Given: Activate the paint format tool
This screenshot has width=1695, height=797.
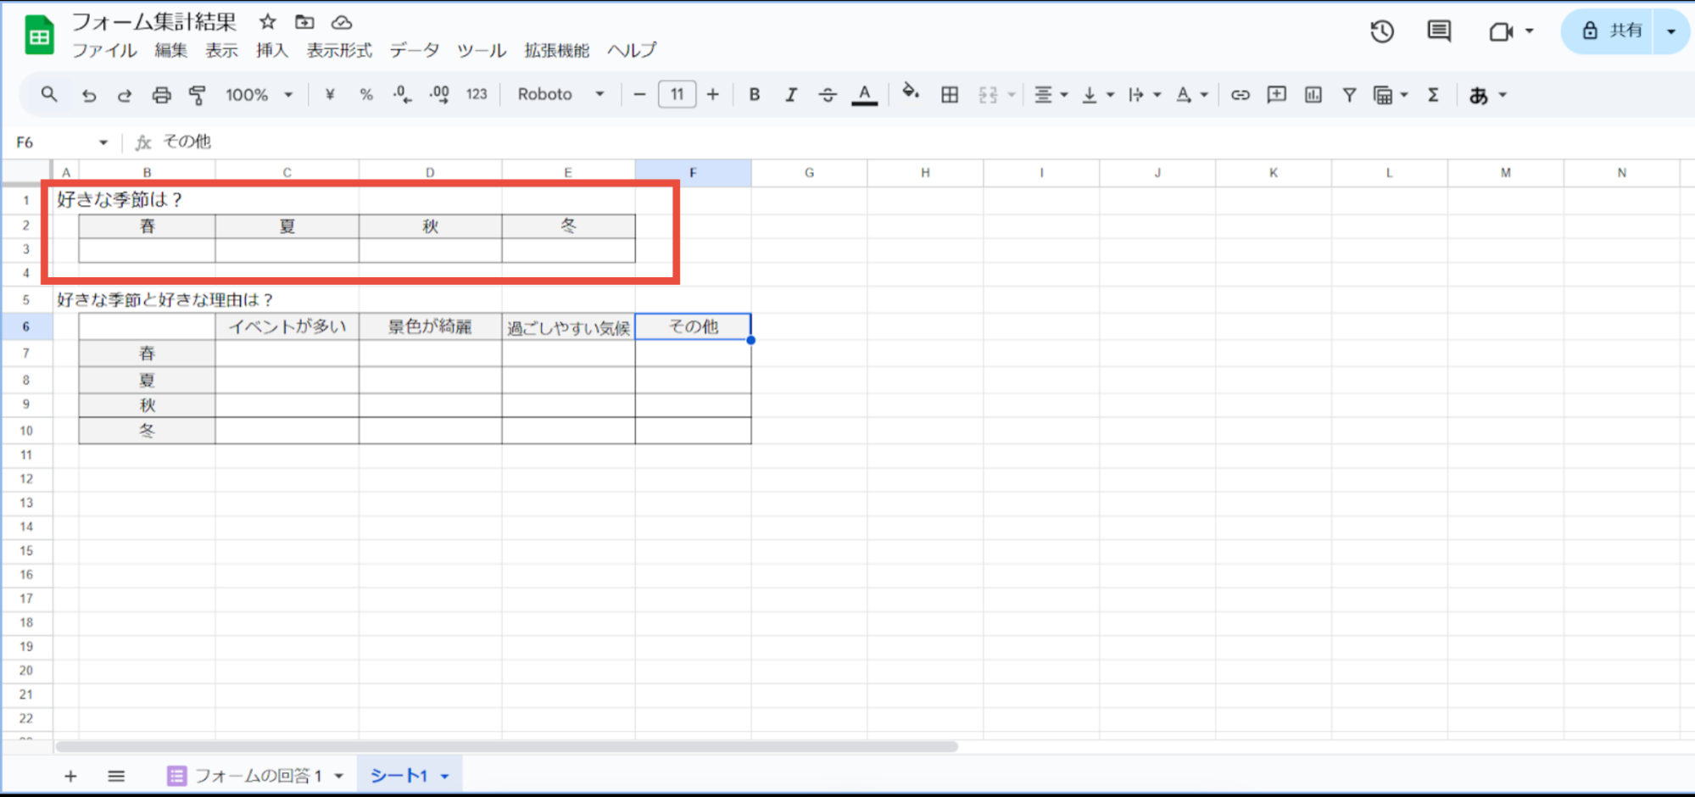Looking at the screenshot, I should pyautogui.click(x=198, y=95).
